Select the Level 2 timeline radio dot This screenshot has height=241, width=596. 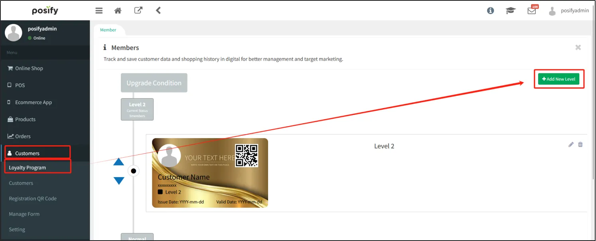pos(134,171)
